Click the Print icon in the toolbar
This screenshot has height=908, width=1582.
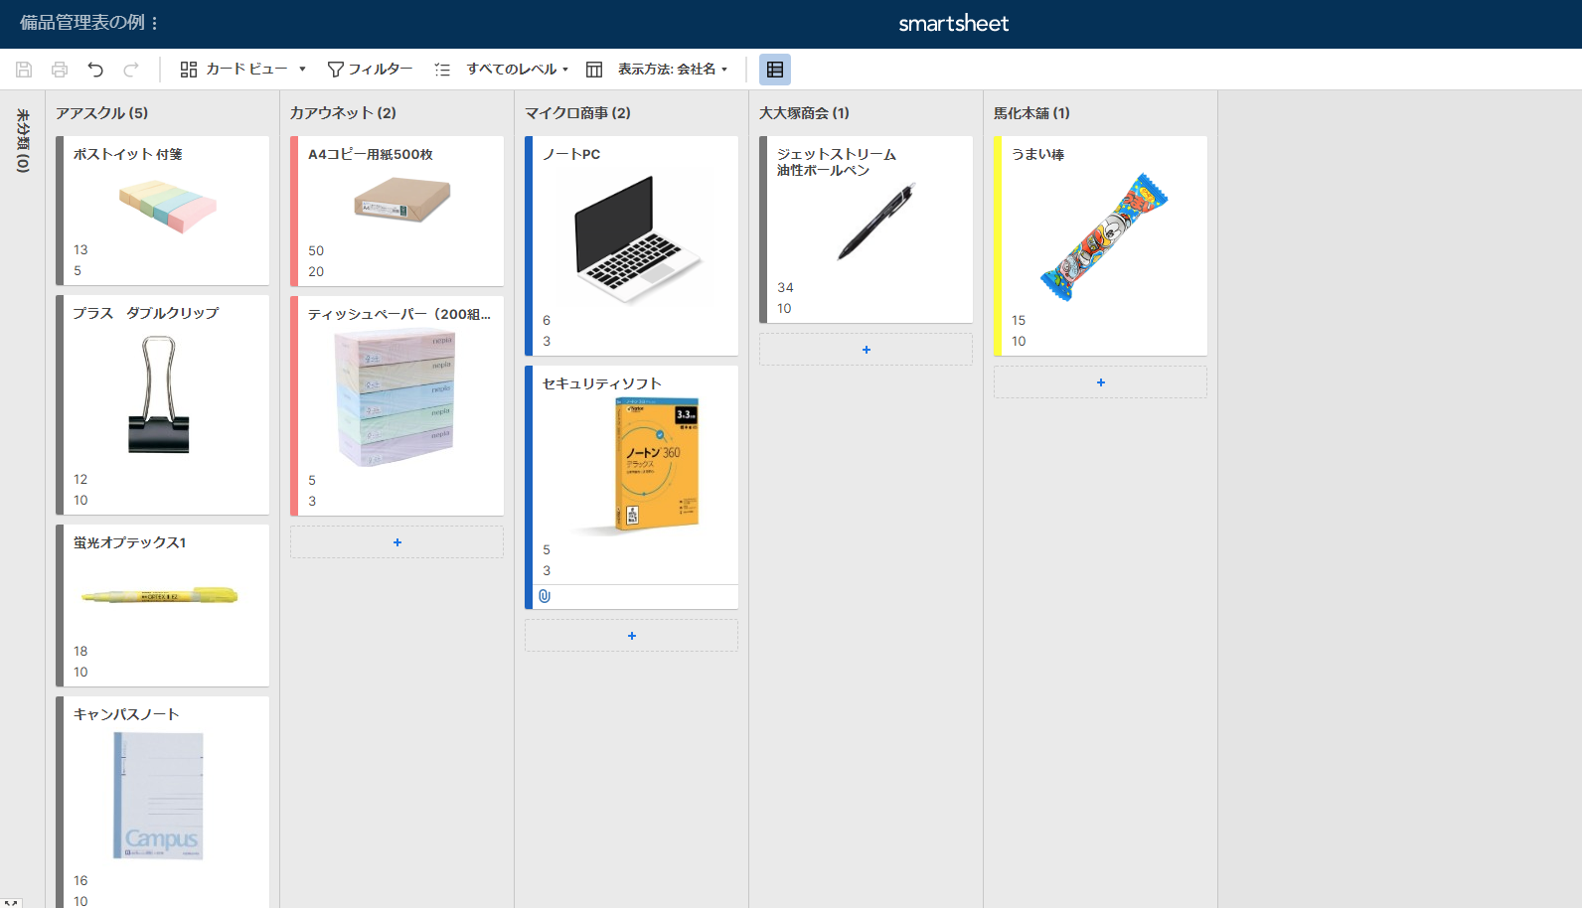point(60,70)
